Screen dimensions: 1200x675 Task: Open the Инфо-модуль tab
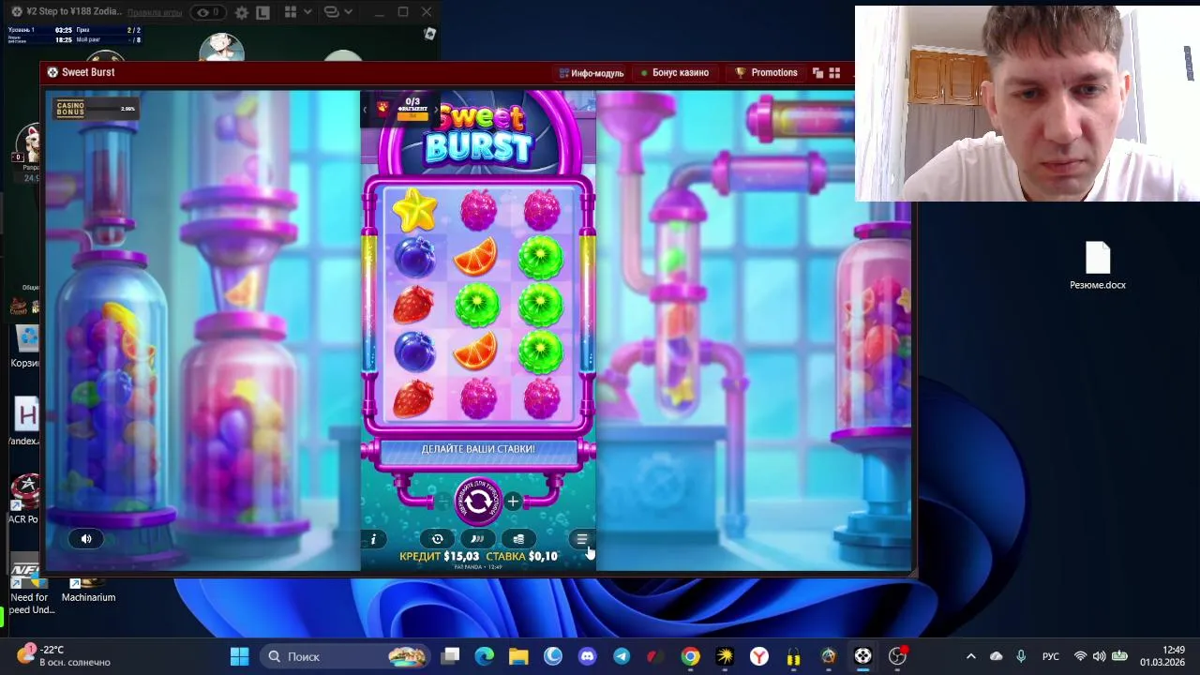pyautogui.click(x=592, y=73)
